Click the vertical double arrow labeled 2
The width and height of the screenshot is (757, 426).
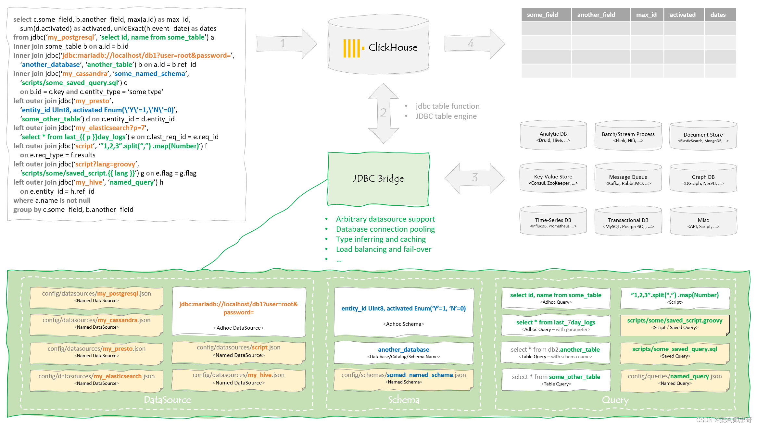point(383,113)
